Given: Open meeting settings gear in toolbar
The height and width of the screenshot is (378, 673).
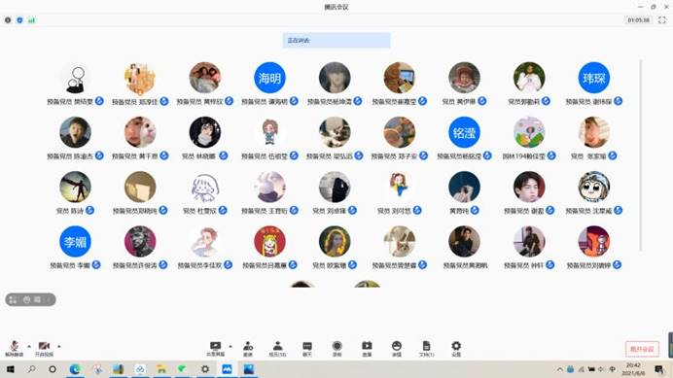Looking at the screenshot, I should (456, 349).
